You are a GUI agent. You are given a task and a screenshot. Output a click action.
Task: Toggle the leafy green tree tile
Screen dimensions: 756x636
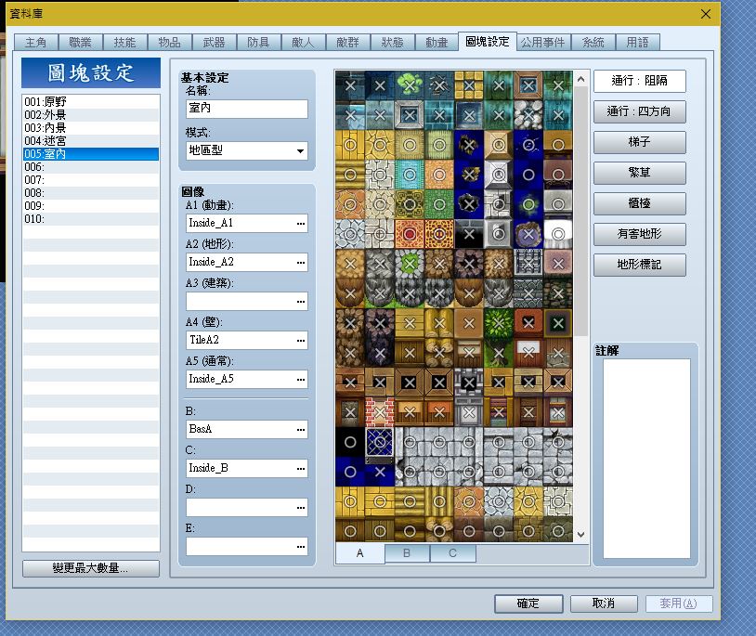point(499,323)
